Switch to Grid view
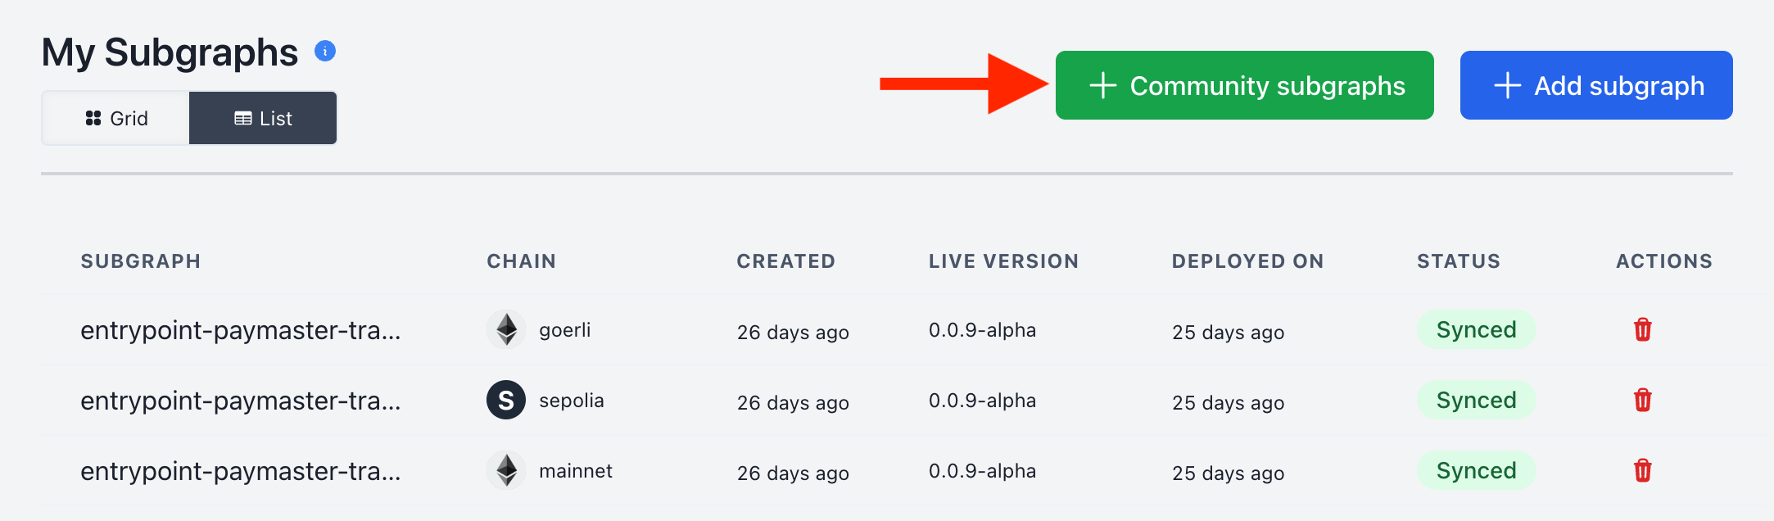The width and height of the screenshot is (1774, 521). click(x=116, y=119)
